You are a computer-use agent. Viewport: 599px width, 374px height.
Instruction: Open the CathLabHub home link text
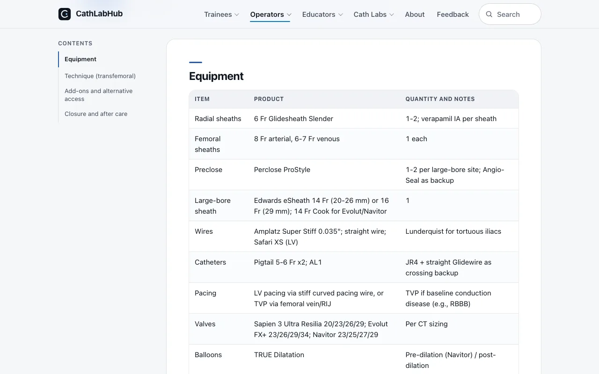coord(99,14)
